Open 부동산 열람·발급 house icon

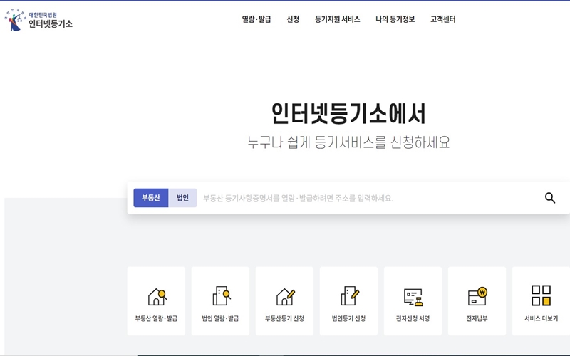(157, 297)
